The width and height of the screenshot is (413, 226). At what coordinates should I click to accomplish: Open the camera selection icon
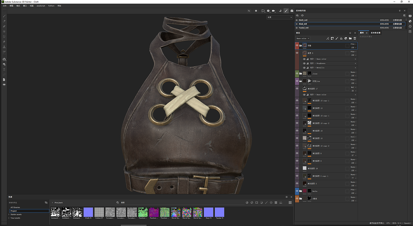[274, 11]
